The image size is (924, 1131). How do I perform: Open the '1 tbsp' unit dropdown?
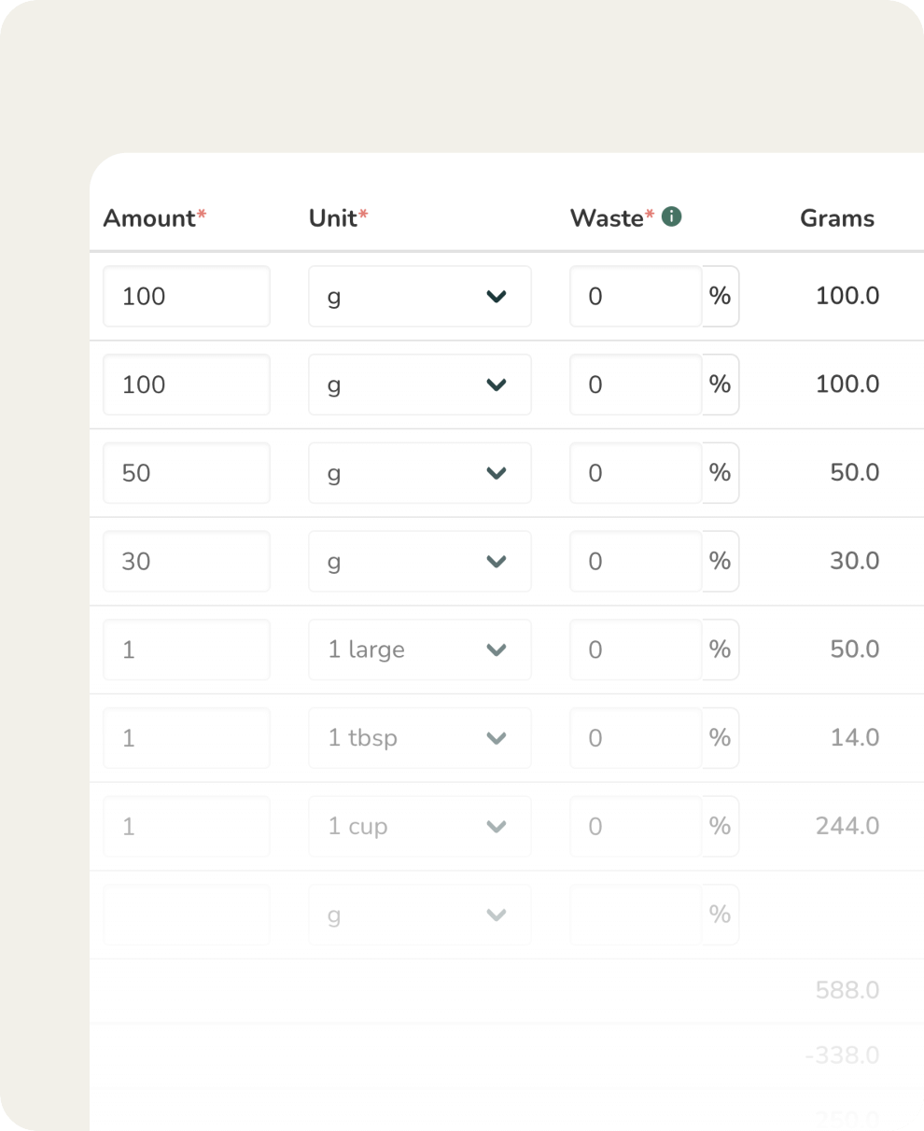click(x=420, y=738)
